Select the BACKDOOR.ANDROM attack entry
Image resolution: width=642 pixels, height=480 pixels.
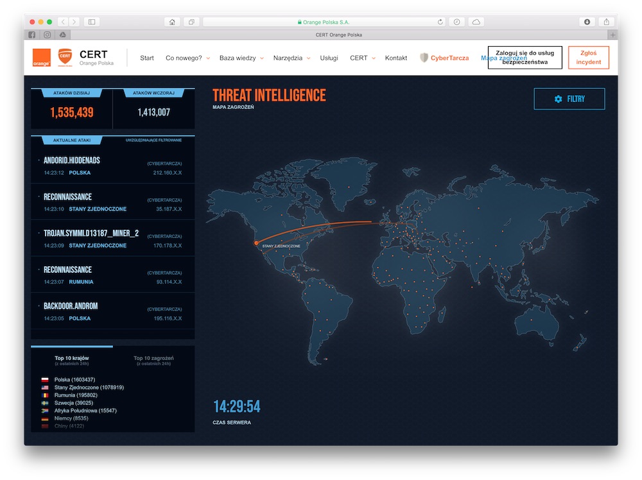[x=112, y=311]
